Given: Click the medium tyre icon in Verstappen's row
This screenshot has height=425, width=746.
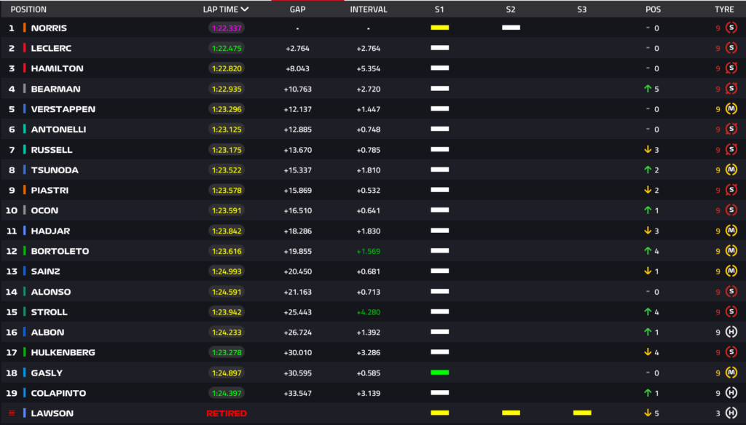Looking at the screenshot, I should (x=731, y=109).
